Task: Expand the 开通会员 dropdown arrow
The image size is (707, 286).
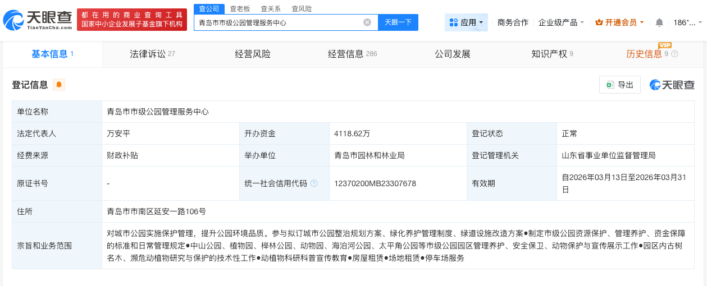Action: (642, 22)
